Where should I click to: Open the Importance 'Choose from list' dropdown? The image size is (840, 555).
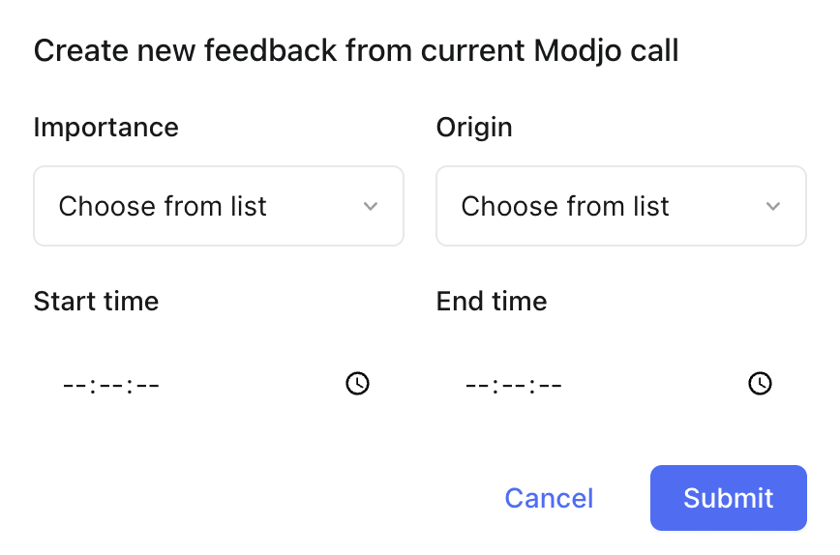[219, 206]
